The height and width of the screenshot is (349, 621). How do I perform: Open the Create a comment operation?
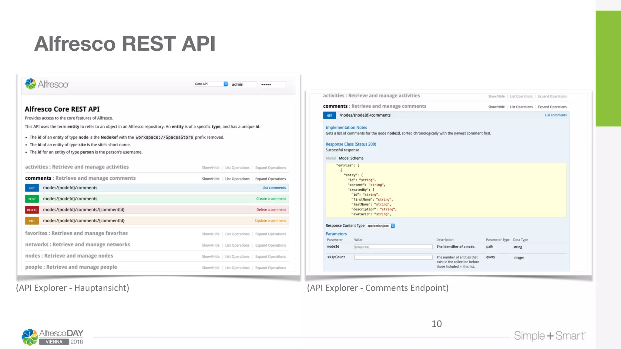[x=271, y=199]
